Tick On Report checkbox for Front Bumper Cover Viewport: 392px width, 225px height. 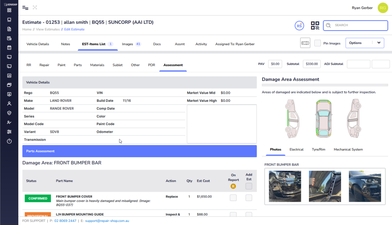click(x=233, y=198)
